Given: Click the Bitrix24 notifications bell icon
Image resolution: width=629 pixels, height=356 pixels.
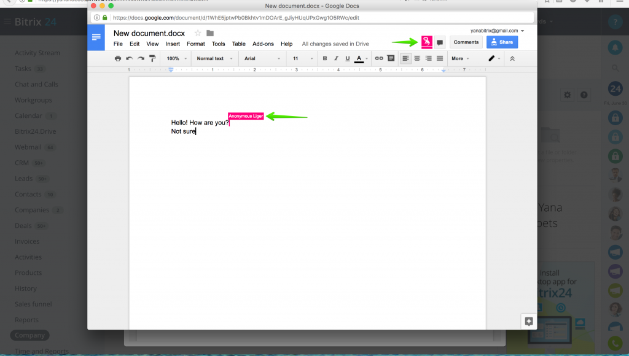Looking at the screenshot, I should click(x=615, y=47).
